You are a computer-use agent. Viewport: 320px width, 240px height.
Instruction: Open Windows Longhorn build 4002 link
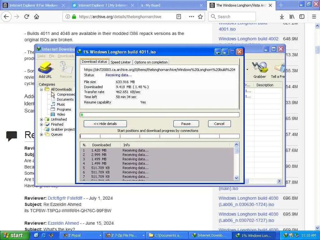pyautogui.click(x=248, y=39)
